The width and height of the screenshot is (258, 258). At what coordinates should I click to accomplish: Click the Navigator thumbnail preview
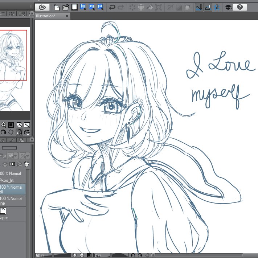pos(15,69)
